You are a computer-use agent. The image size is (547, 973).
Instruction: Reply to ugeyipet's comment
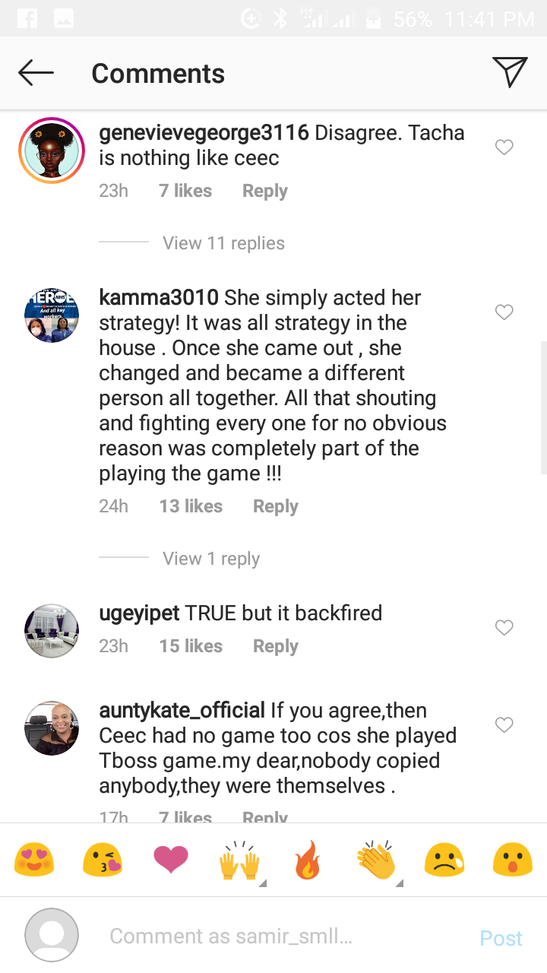coord(276,646)
